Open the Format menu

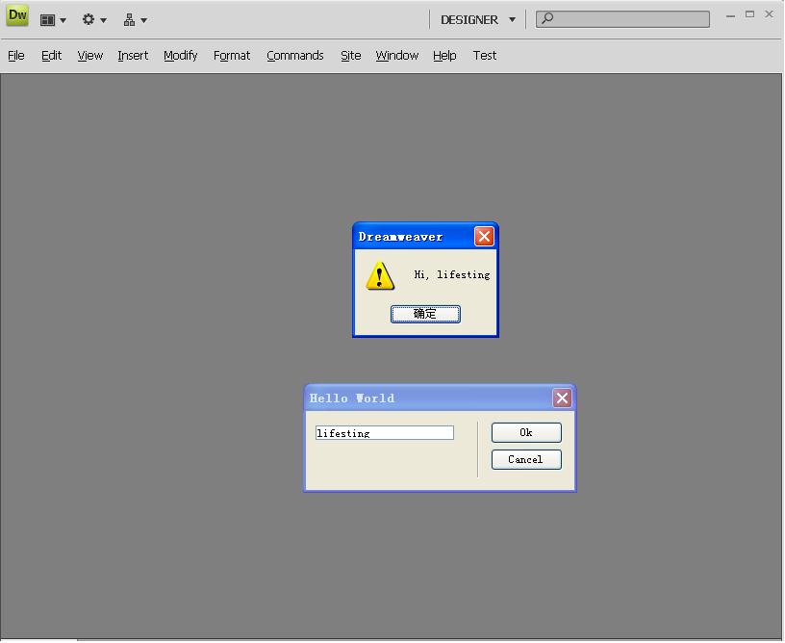tap(232, 56)
